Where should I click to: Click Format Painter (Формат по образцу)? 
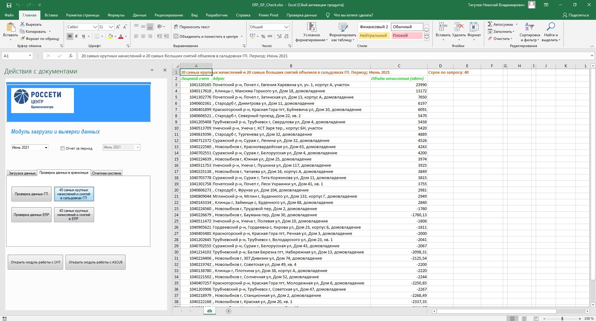(x=40, y=39)
